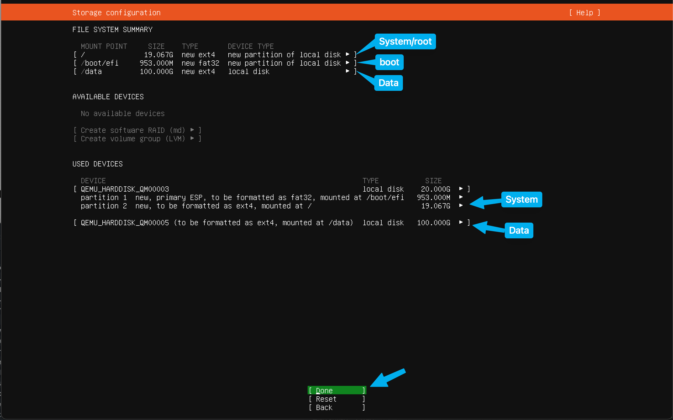Expand the actions arrow for partition 2
Image resolution: width=673 pixels, height=420 pixels.
(461, 206)
